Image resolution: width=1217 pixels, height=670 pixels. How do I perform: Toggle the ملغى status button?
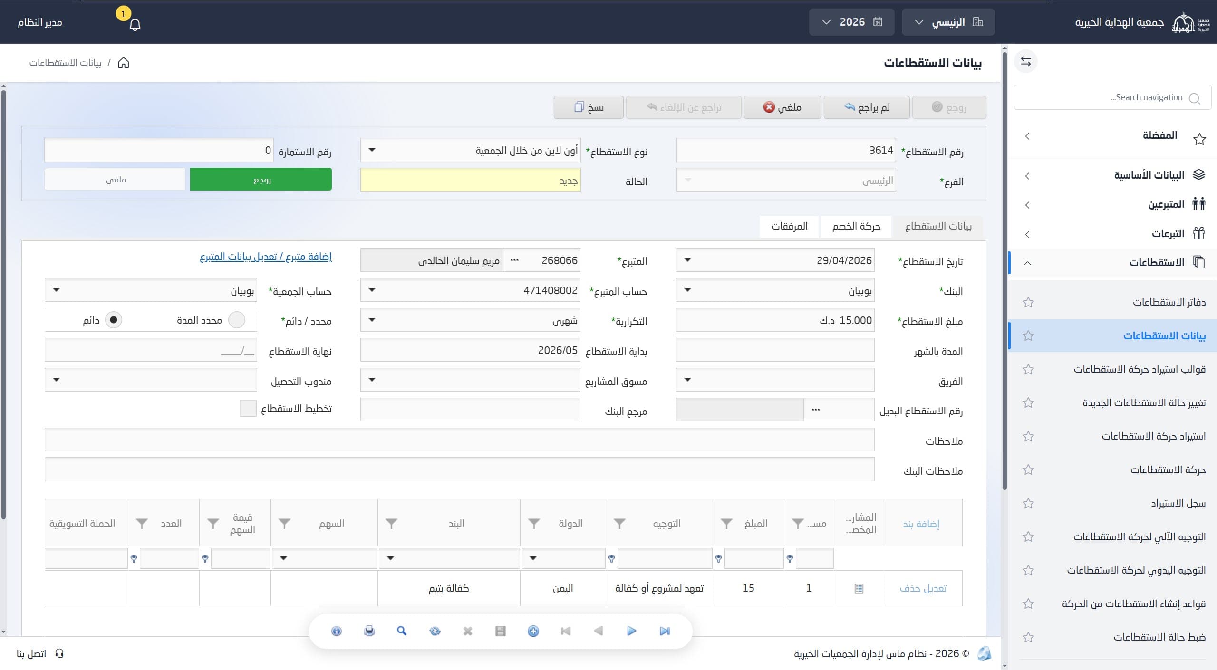[x=115, y=180]
